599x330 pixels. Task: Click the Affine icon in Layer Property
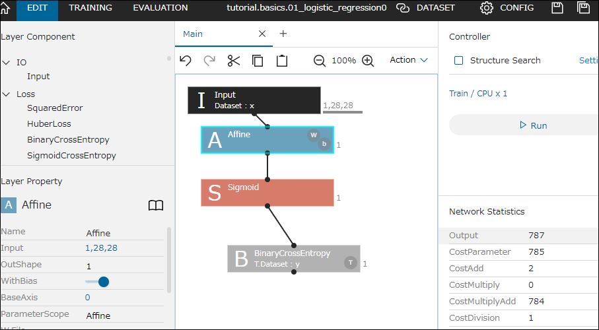(x=9, y=205)
